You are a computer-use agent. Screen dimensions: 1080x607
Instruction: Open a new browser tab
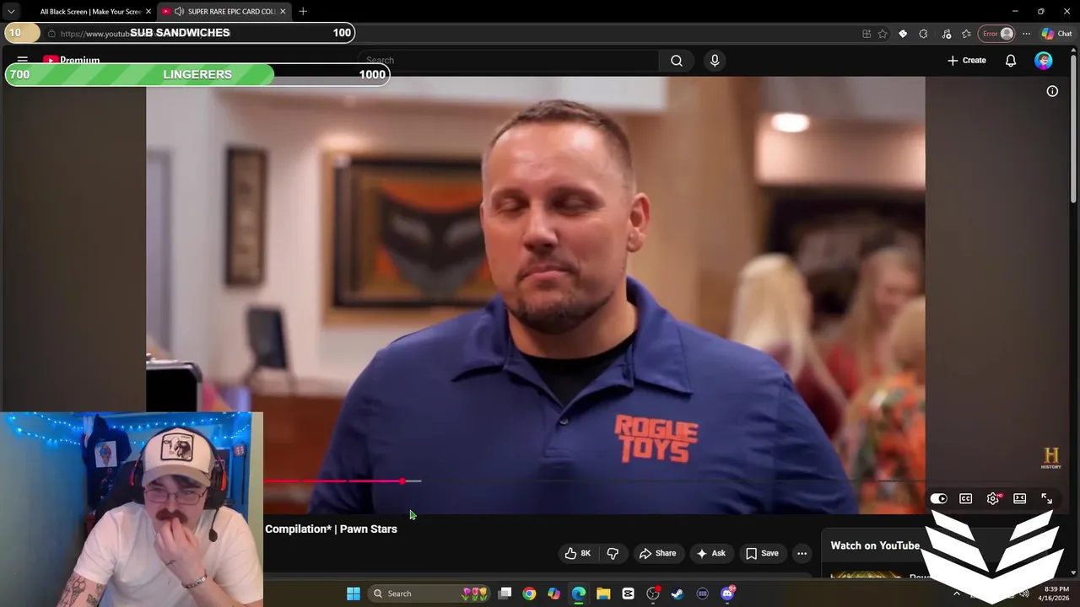[303, 11]
